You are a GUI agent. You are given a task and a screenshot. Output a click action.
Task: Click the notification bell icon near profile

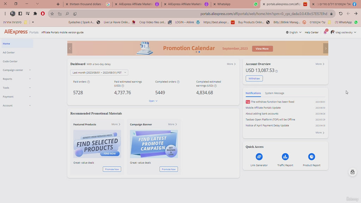(324, 32)
